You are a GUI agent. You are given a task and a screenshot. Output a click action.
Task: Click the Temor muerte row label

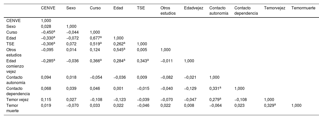(12, 108)
